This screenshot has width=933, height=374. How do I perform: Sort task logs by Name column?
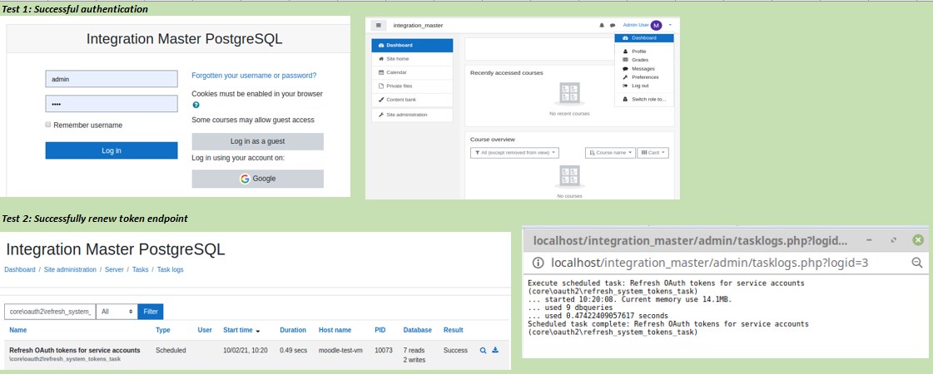coord(17,330)
